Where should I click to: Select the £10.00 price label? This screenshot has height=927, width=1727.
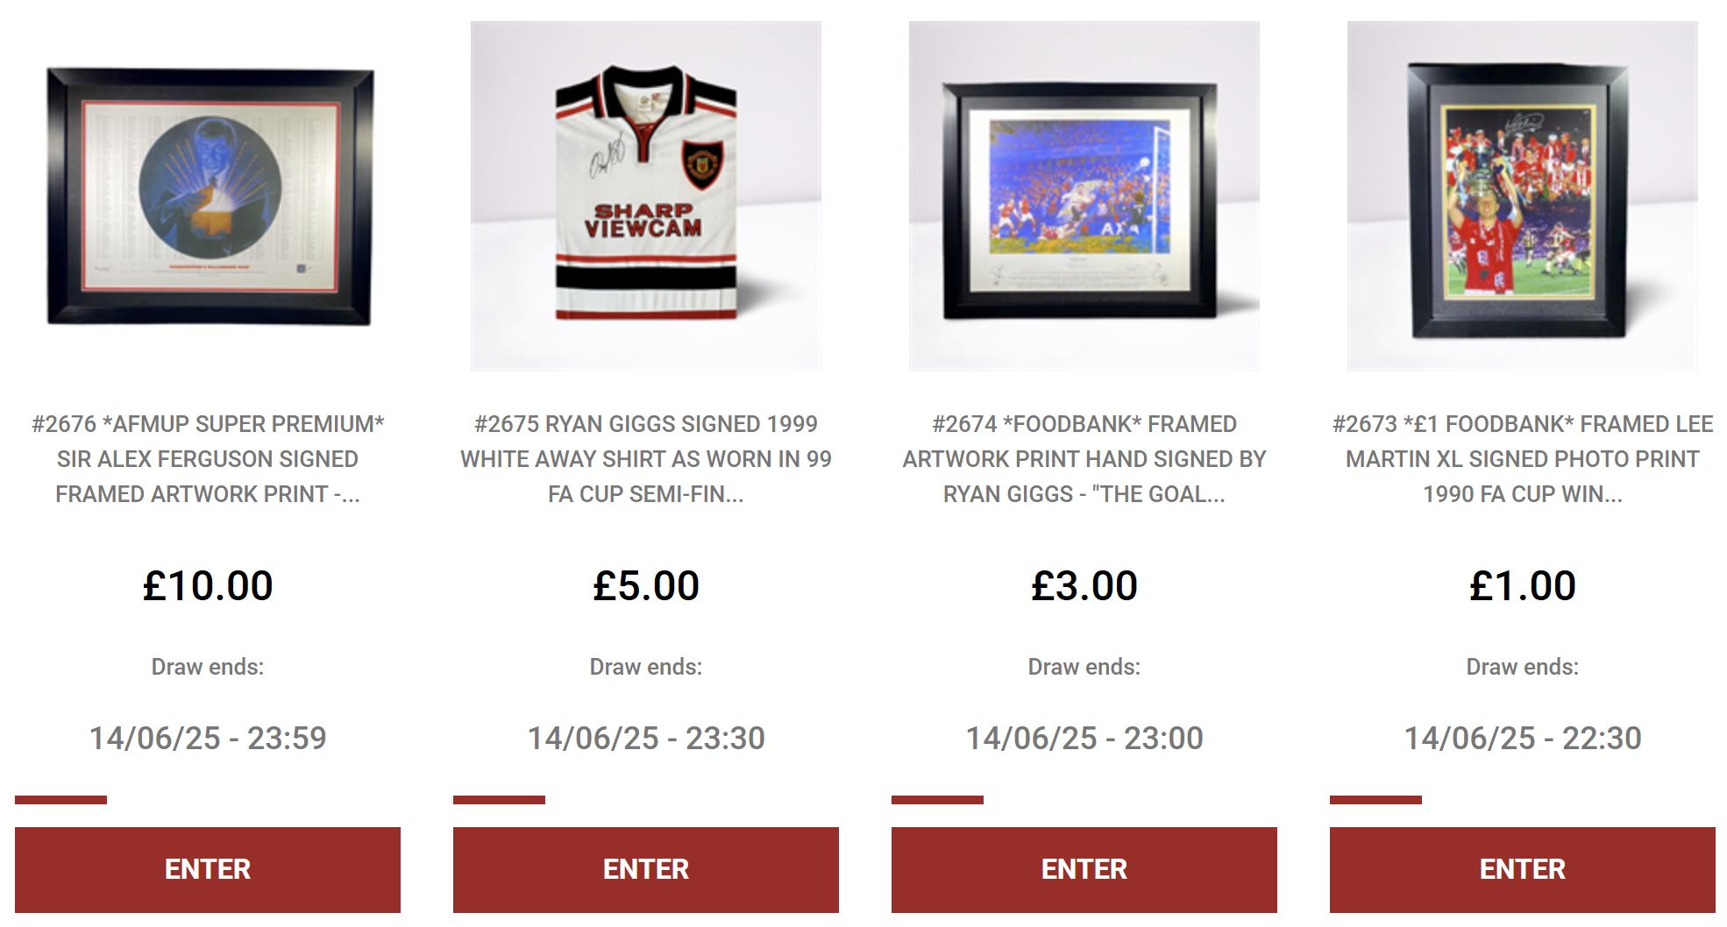point(208,585)
